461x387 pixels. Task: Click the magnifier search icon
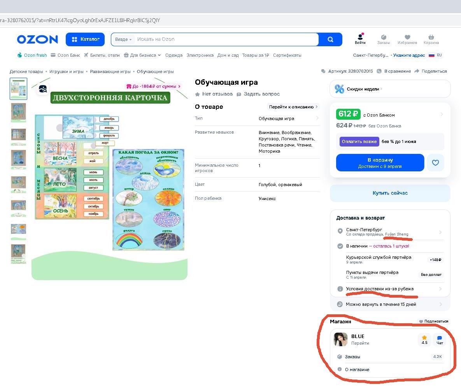330,39
